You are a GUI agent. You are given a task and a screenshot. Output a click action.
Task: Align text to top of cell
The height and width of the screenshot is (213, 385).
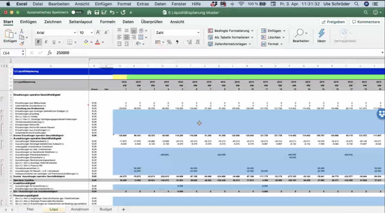[119, 30]
